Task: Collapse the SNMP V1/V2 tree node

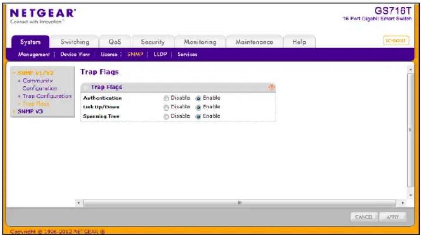Action: point(14,73)
